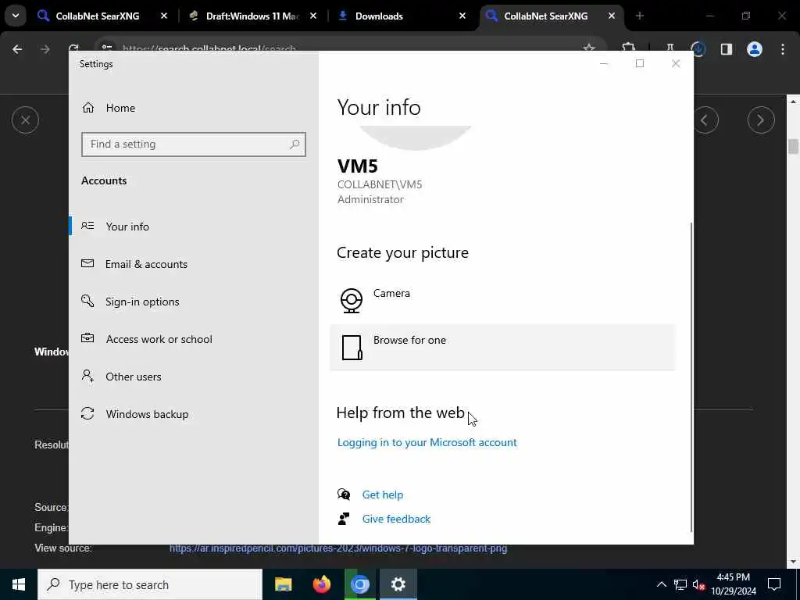Screen dimensions: 800x600
Task: Close the Downloads browser tab
Action: (462, 16)
